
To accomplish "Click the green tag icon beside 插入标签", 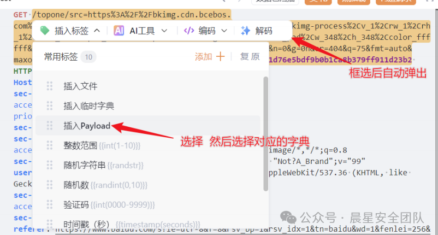I will coord(45,31).
